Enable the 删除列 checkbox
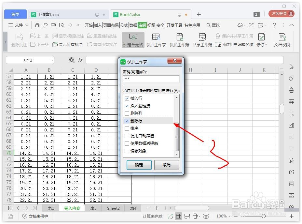Screen dimensions: 302x224 click(127, 113)
